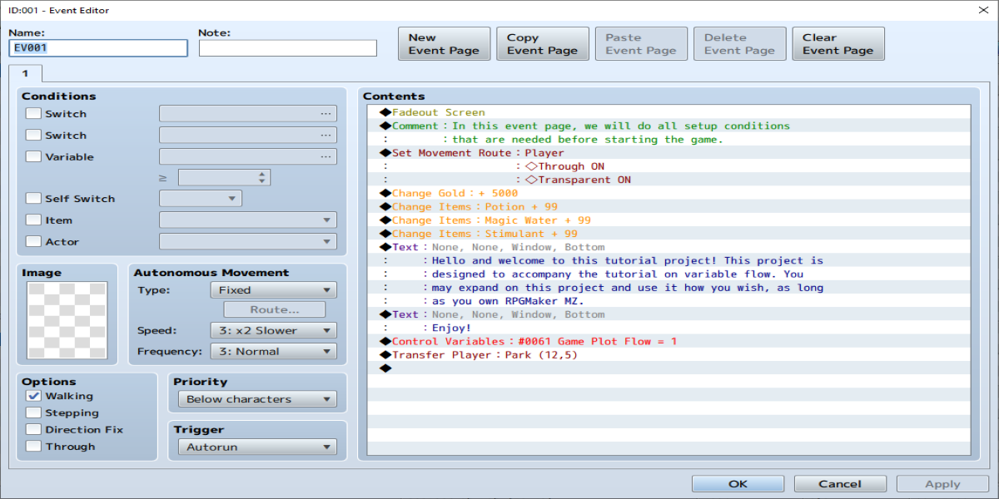Image resolution: width=999 pixels, height=499 pixels.
Task: Open the Speed dropdown showing x2 Slower
Action: pyautogui.click(x=274, y=330)
